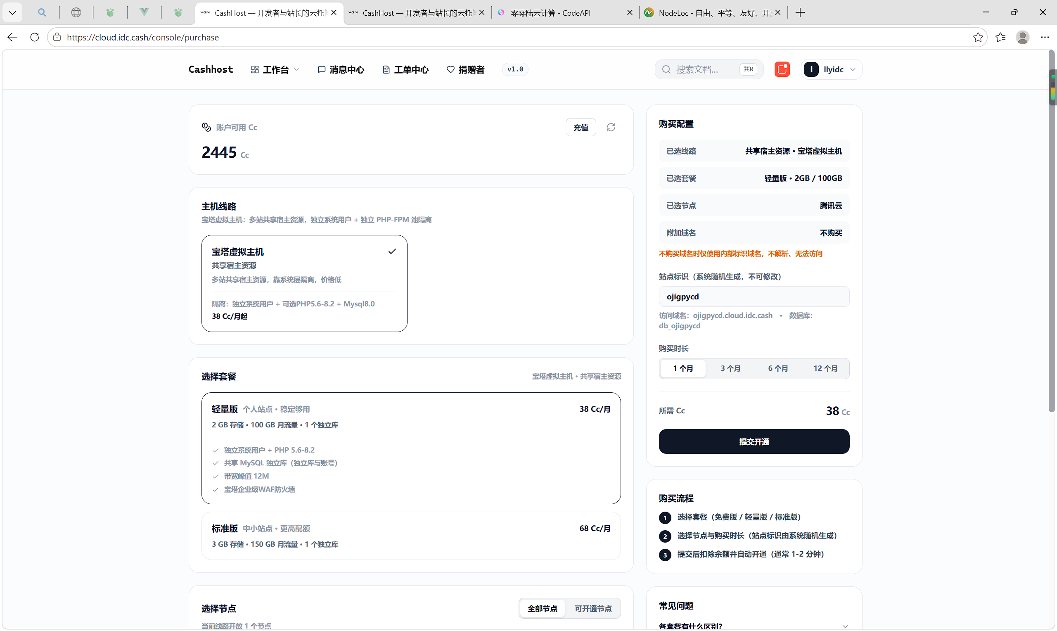Screen dimensions: 1057x631
Task: Click the 附加域名 不购买 row
Action: click(754, 232)
